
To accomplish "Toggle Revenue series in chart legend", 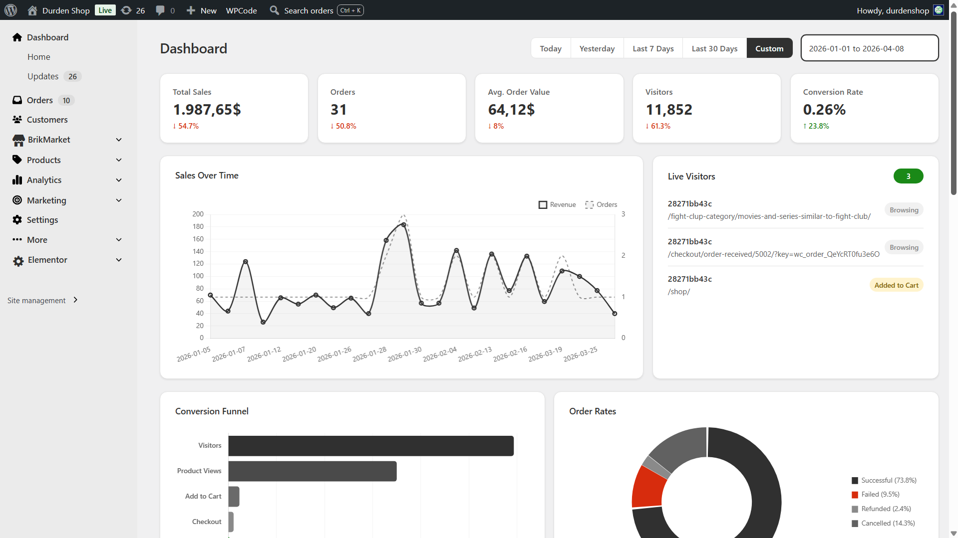I will (x=557, y=204).
